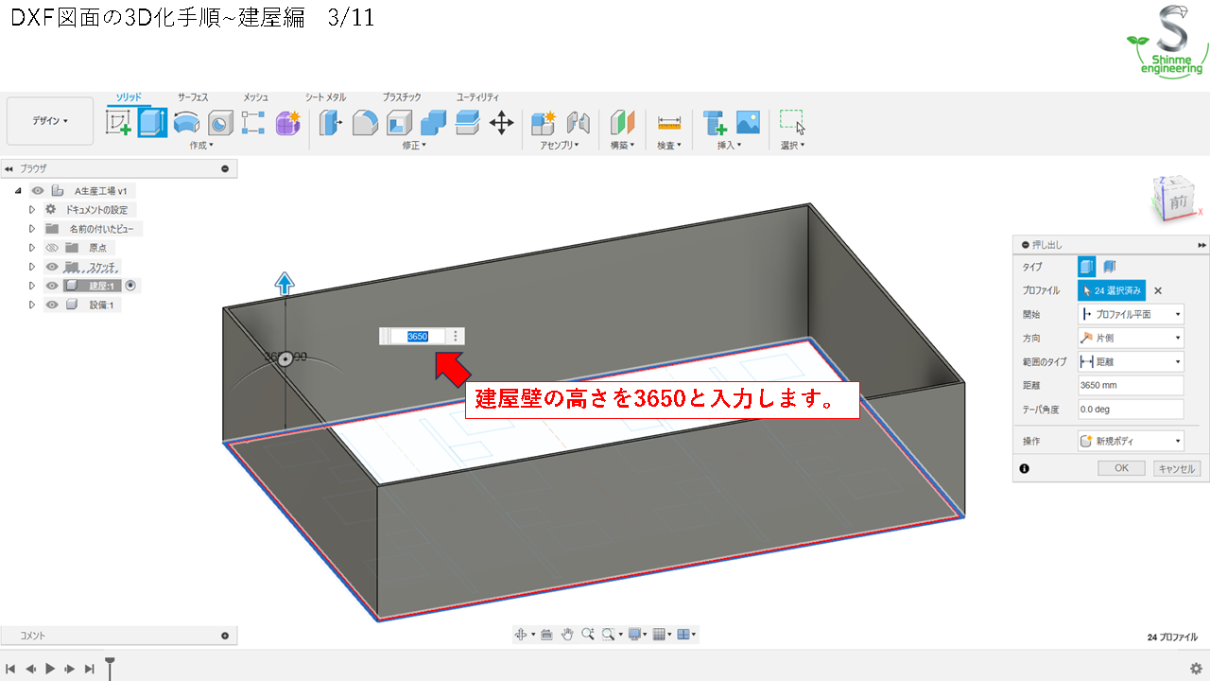The height and width of the screenshot is (681, 1210).
Task: Open the Fillet tool in the Modify group
Action: pyautogui.click(x=365, y=123)
